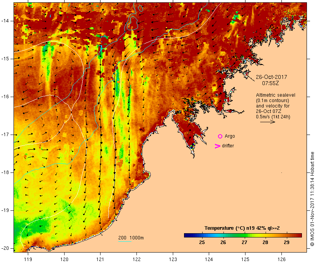
Task: Click the '119' longitude axis label
Action: (28, 260)
